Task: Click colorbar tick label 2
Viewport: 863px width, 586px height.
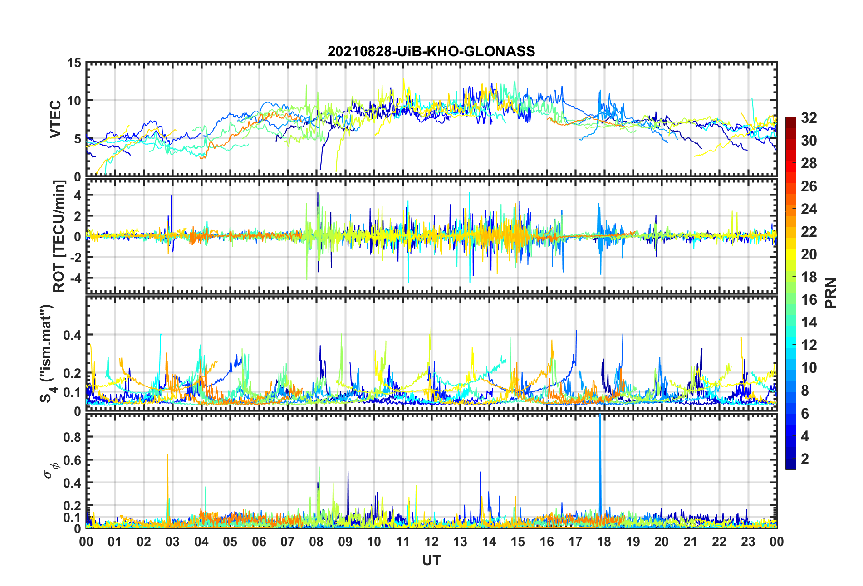Action: [805, 459]
